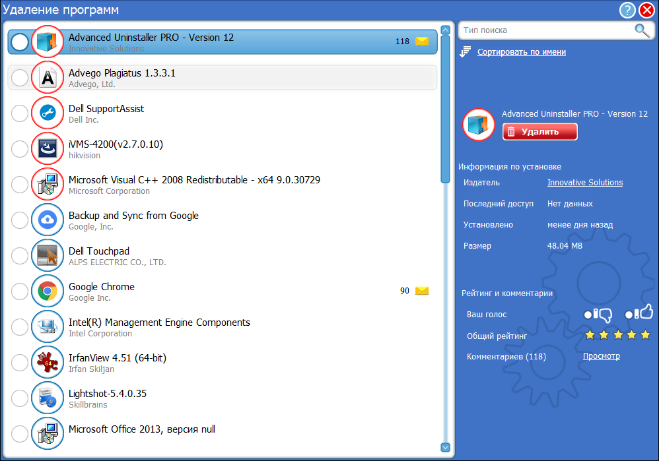Vote thumbs down for Advanced Uninstaller PRO

point(598,315)
